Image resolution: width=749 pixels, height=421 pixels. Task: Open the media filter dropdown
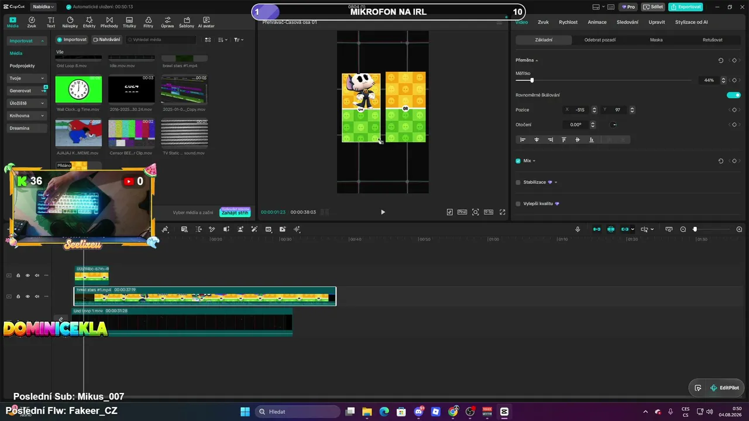239,40
